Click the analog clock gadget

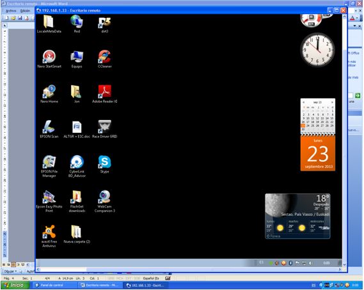click(317, 50)
